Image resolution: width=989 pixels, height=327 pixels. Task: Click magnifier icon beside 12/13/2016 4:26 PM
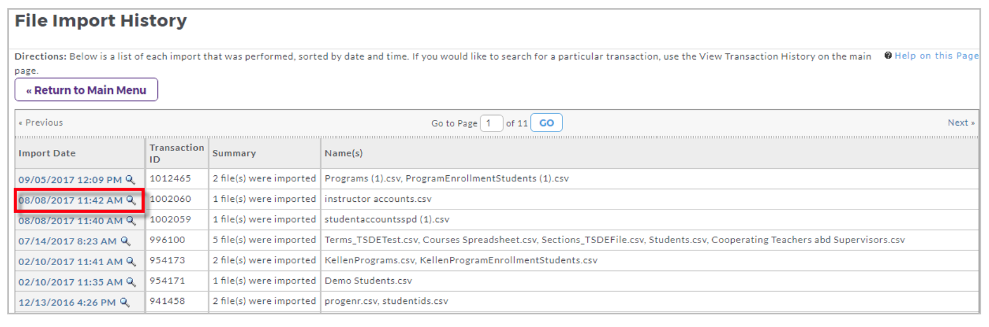coord(125,302)
